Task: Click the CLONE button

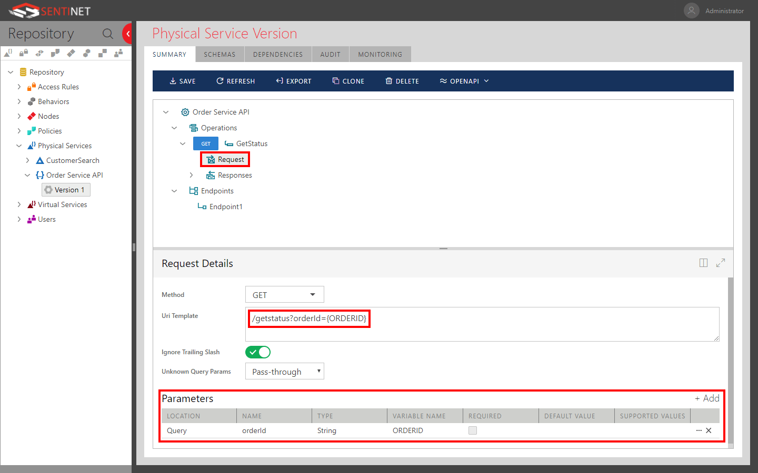Action: (348, 81)
